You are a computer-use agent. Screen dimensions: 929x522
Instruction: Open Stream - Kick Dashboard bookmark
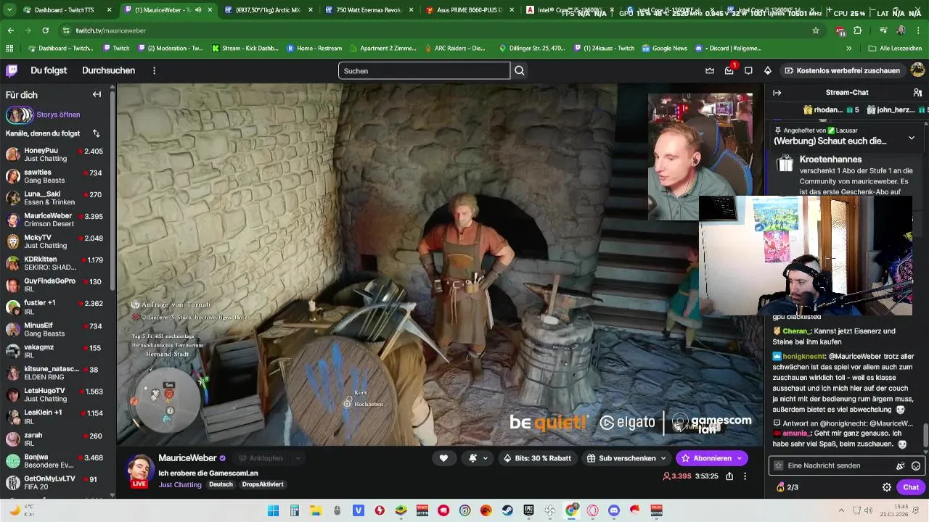click(245, 48)
